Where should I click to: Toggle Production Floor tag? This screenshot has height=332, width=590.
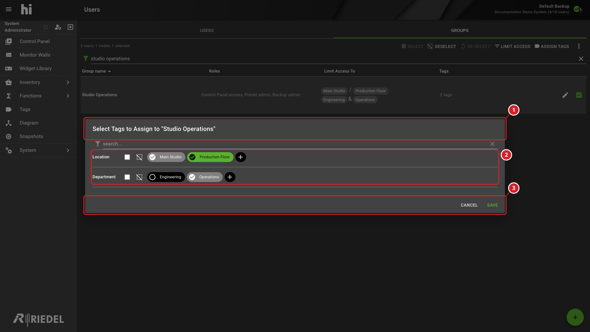[x=210, y=157]
